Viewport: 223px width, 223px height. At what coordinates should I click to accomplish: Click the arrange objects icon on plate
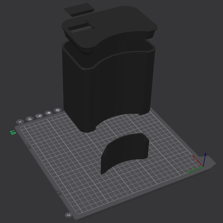click(x=29, y=119)
